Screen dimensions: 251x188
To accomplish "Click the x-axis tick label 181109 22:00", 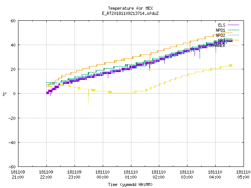I will click(46, 175).
